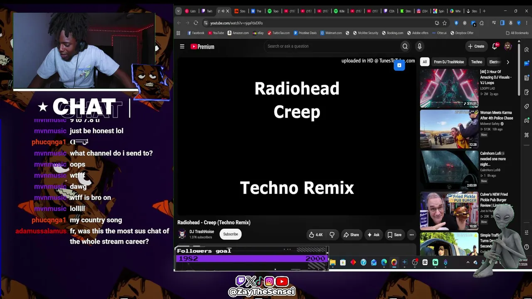Close the current YouTube browser tab
This screenshot has width=532, height=299.
pyautogui.click(x=227, y=11)
